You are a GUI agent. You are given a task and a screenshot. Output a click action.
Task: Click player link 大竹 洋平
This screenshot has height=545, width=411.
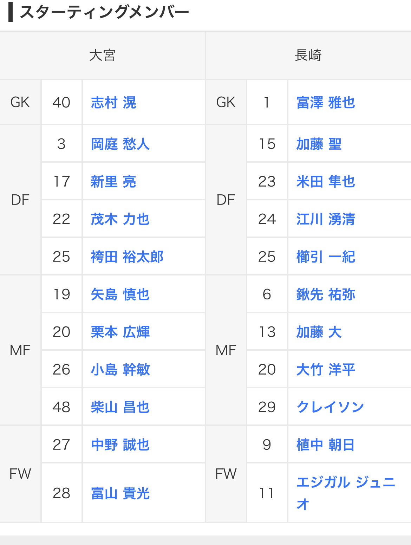(326, 370)
